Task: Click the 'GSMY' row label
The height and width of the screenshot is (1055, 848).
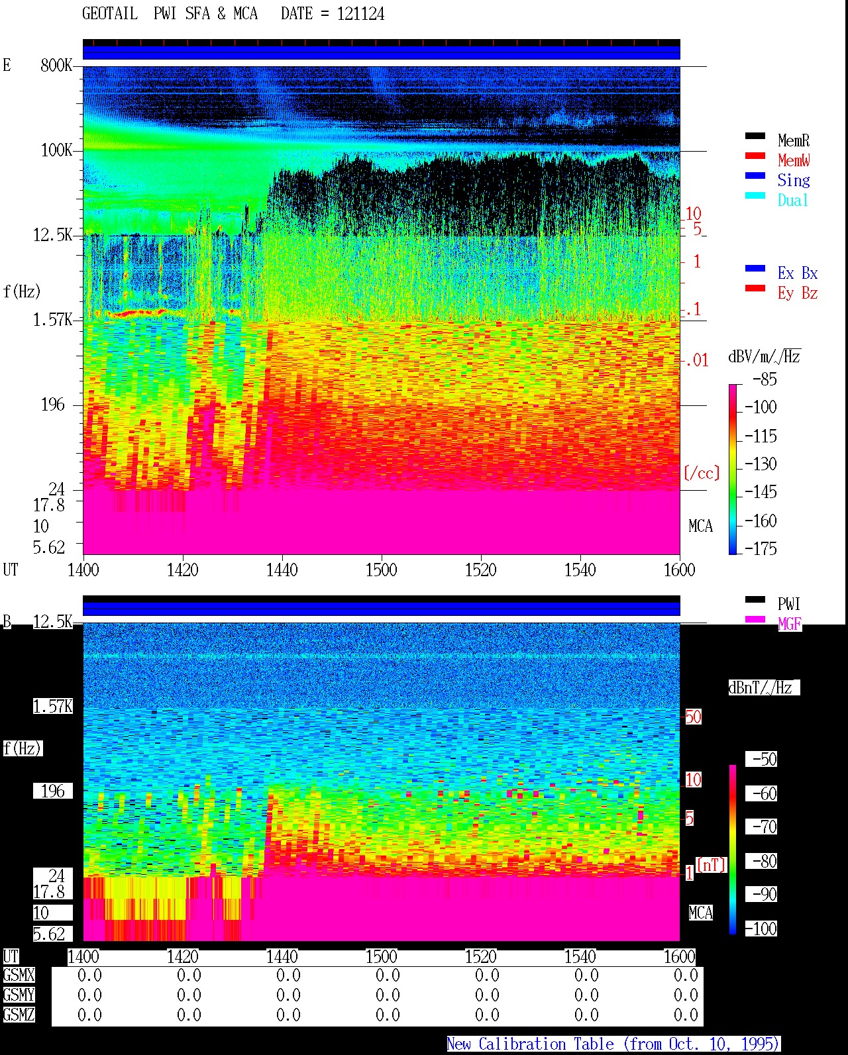Action: click(19, 995)
